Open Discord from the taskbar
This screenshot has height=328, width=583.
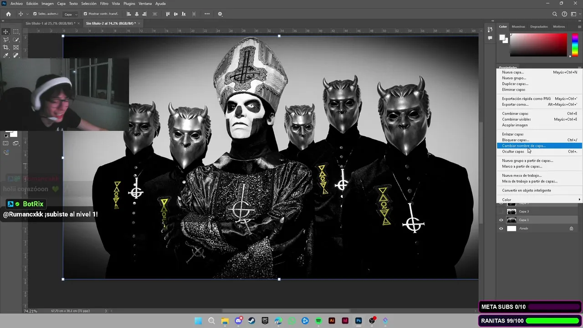click(238, 321)
